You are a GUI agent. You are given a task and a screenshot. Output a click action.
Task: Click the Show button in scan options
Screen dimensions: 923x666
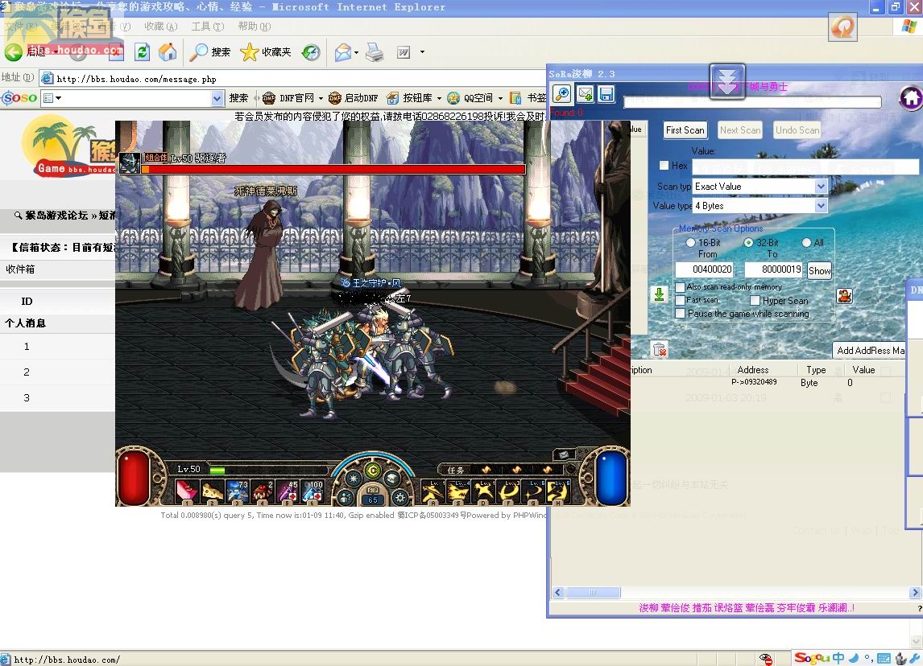[x=819, y=270]
